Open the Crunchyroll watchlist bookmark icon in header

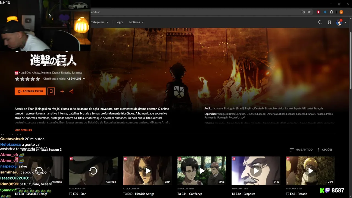tap(329, 22)
